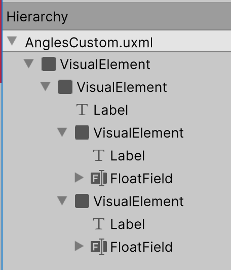Click the T icon of the bottom Label
231x270 pixels.
[99, 224]
